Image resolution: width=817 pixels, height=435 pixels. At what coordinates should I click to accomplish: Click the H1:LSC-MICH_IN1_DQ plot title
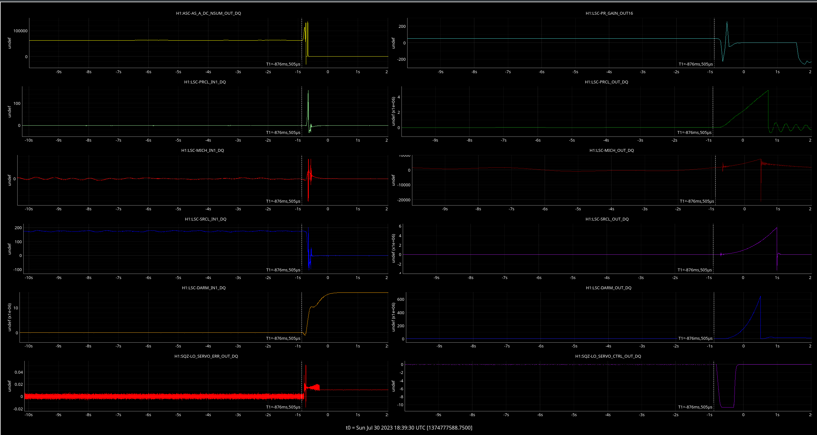click(x=202, y=151)
